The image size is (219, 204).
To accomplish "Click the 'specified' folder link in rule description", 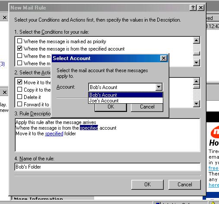I will (x=54, y=134).
